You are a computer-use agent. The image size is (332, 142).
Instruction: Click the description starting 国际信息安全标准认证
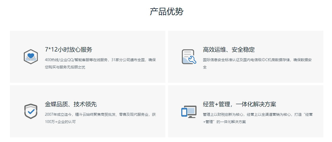[x=257, y=63]
